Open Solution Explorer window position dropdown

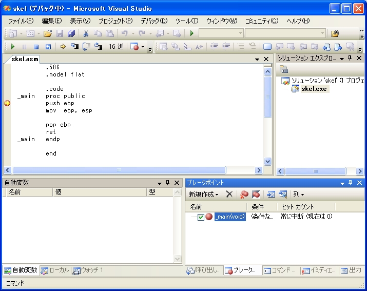(342, 59)
